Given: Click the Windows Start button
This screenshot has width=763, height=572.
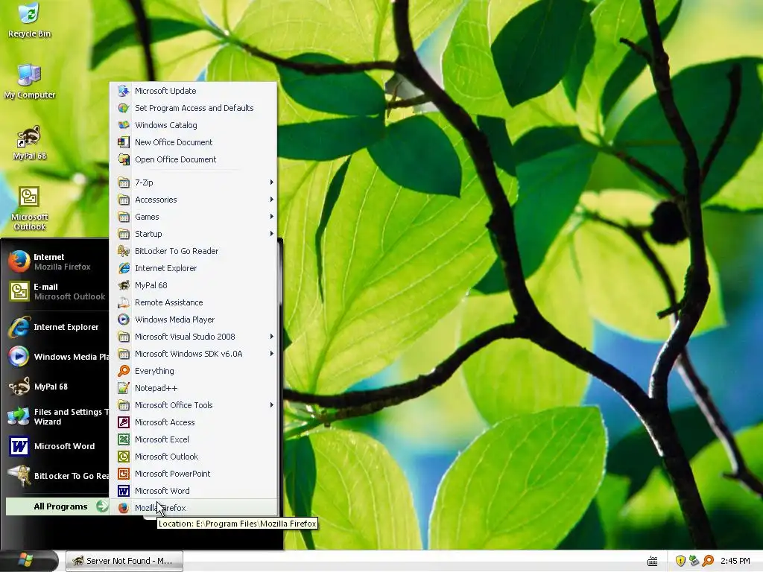Looking at the screenshot, I should click(x=29, y=561).
